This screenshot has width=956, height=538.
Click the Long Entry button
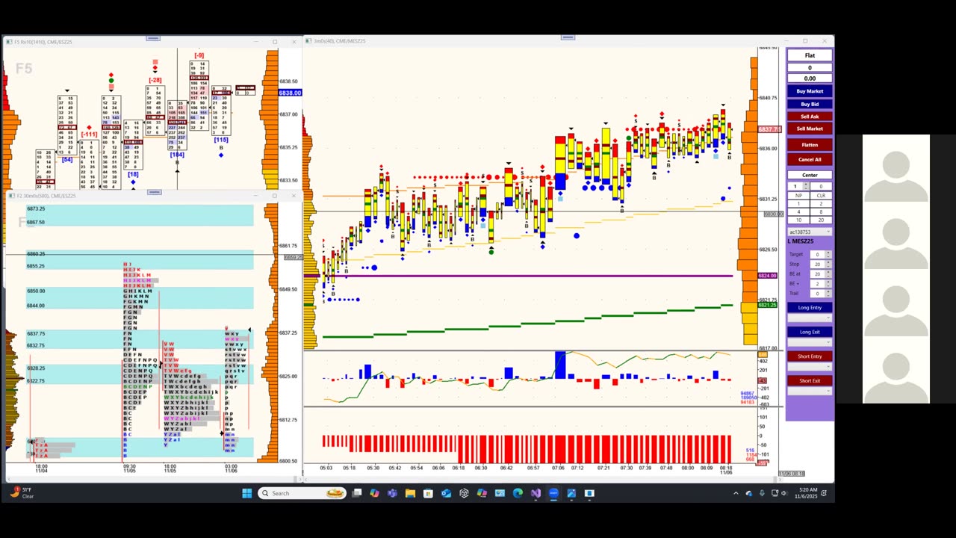[x=810, y=308]
